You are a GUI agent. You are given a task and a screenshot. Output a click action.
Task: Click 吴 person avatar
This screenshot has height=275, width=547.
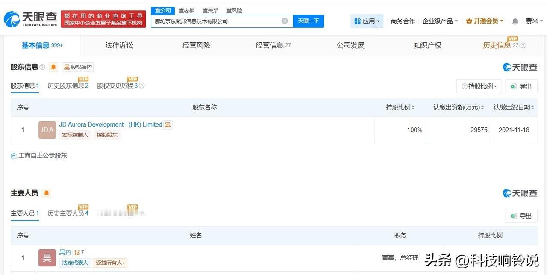[47, 258]
